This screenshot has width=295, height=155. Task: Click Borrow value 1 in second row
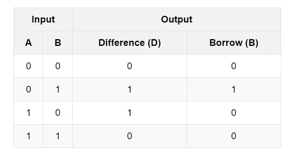pos(234,89)
